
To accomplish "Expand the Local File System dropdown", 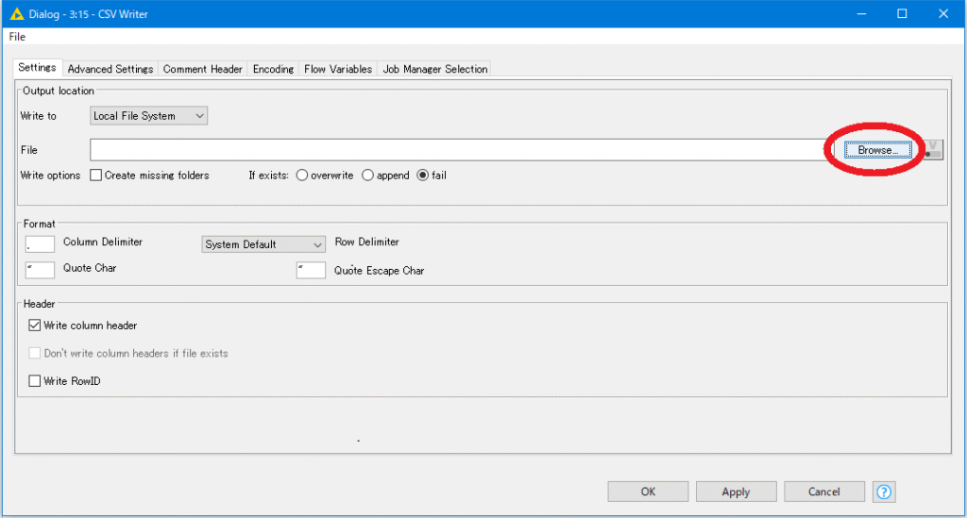I will pos(149,116).
